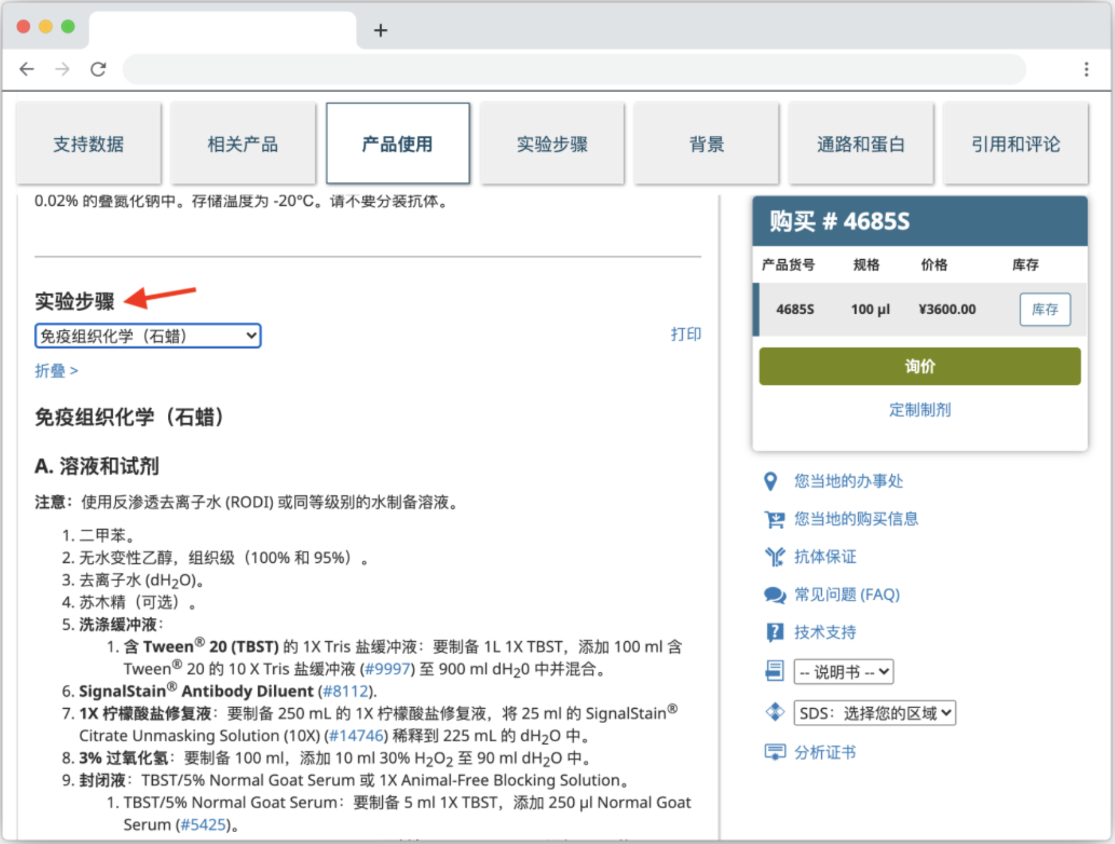Click the green 询价 button
1115x844 pixels.
coord(920,366)
